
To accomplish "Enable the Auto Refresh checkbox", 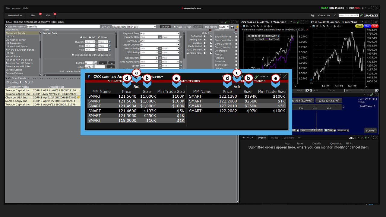I will (175, 27).
